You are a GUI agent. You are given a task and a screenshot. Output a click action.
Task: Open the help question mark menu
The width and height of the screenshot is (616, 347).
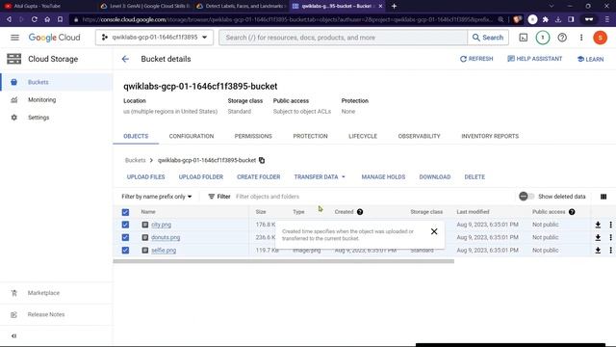[562, 38]
